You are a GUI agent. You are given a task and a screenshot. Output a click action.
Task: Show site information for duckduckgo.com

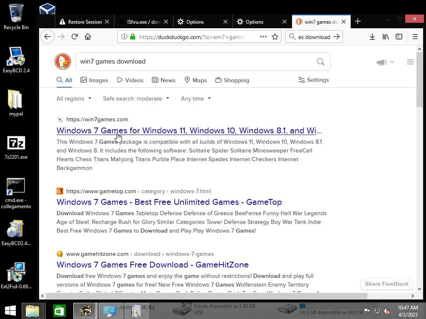[124, 37]
